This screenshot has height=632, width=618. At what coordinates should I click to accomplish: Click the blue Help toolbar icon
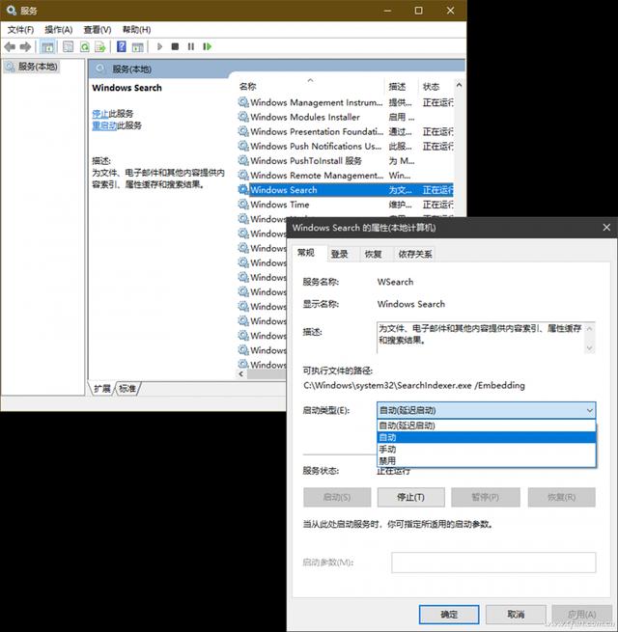(x=121, y=46)
